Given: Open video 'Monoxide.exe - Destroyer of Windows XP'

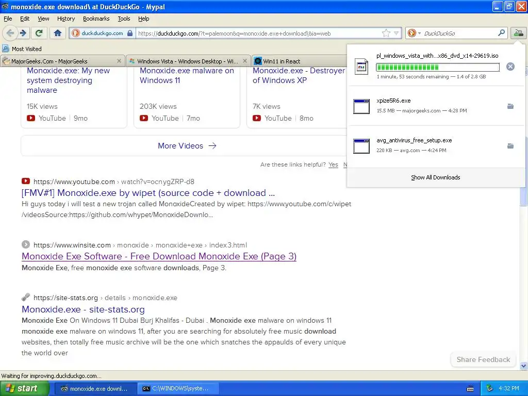Looking at the screenshot, I should pos(299,75).
